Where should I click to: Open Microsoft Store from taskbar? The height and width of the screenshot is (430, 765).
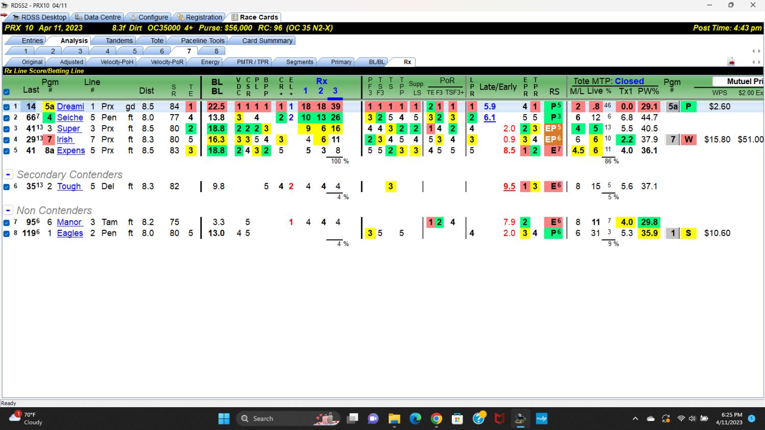pos(457,419)
